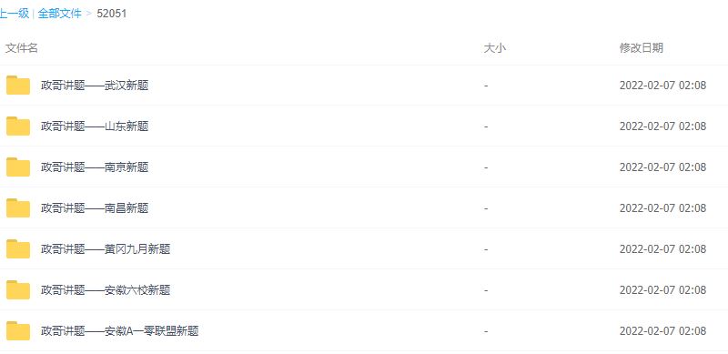Image resolution: width=728 pixels, height=354 pixels.
Task: Select current folder 52051 breadcrumb
Action: pos(111,14)
